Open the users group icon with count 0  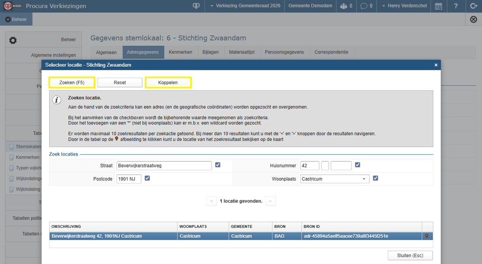click(x=345, y=6)
